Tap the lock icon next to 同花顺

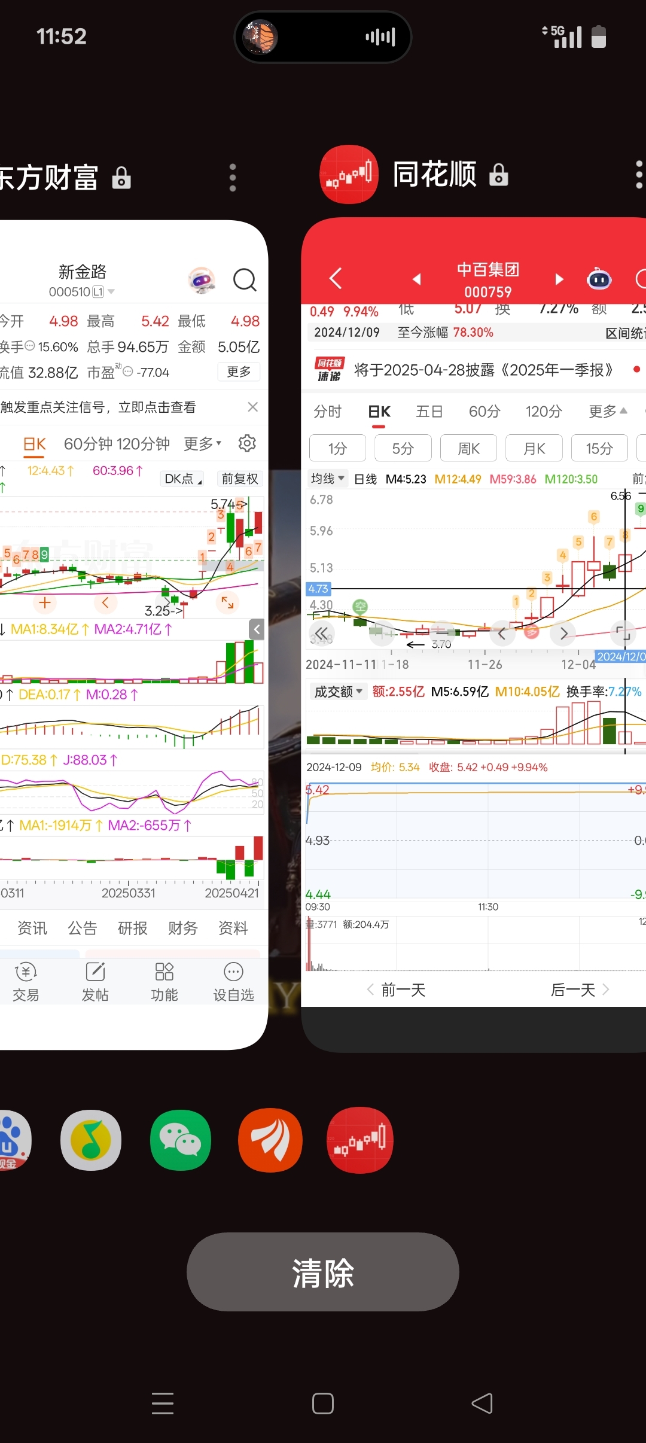pyautogui.click(x=499, y=175)
